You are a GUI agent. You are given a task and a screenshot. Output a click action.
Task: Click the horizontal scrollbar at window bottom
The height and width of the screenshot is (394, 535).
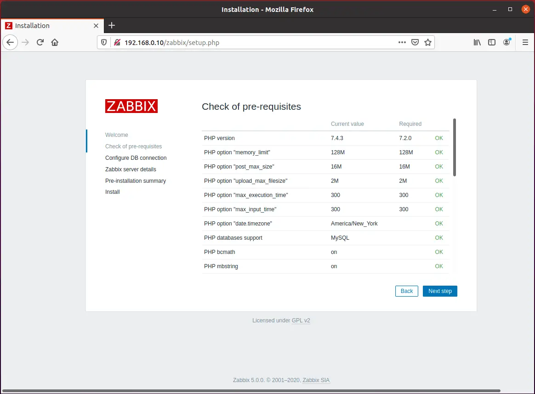coord(251,391)
